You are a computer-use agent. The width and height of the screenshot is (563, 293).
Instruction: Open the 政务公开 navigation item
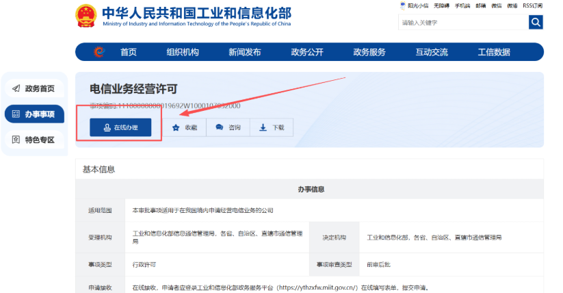pos(307,52)
